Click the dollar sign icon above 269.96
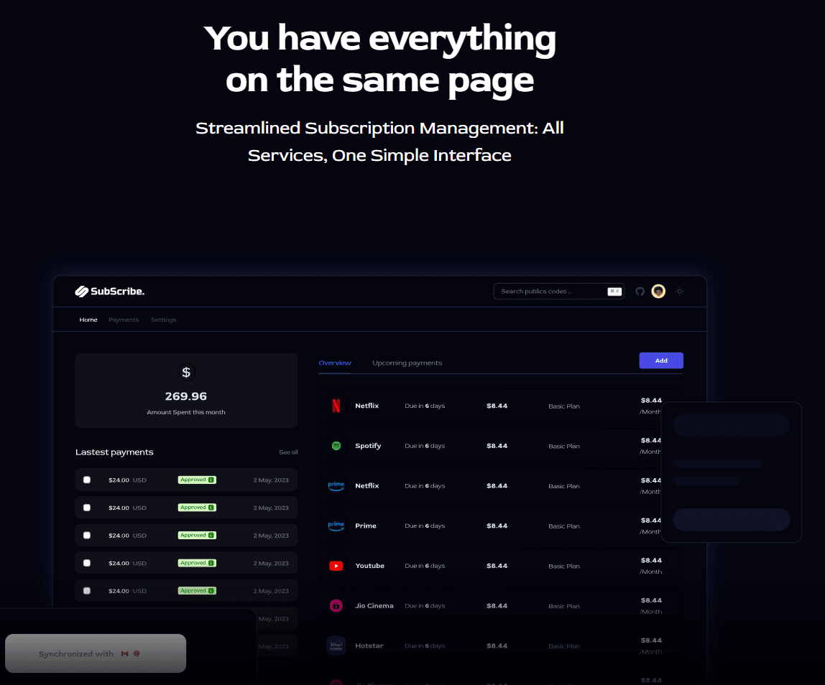The height and width of the screenshot is (685, 825). tap(186, 372)
